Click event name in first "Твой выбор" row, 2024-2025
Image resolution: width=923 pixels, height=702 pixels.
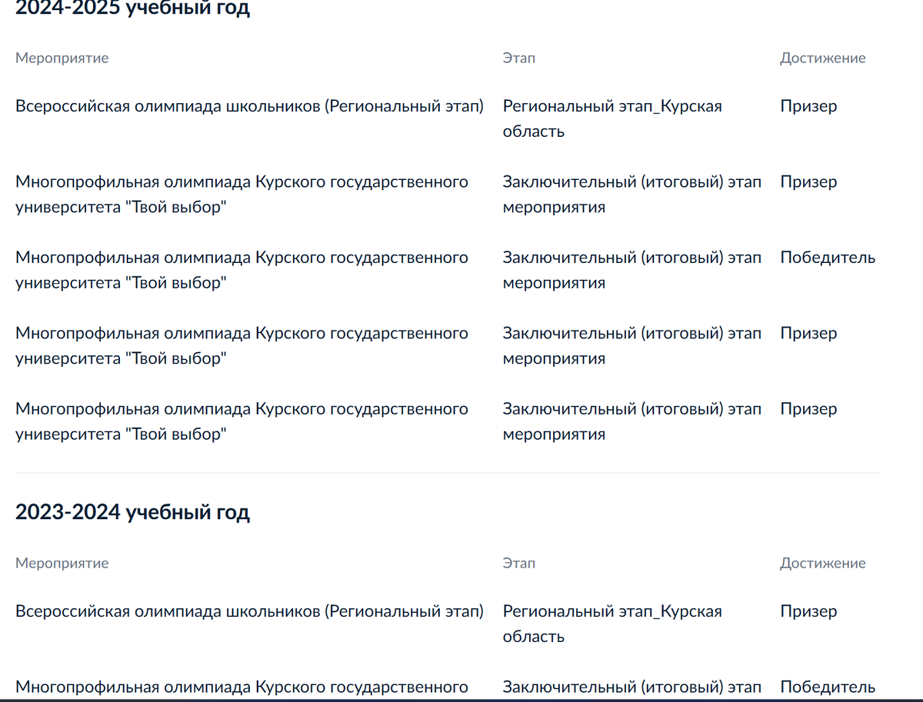click(242, 195)
